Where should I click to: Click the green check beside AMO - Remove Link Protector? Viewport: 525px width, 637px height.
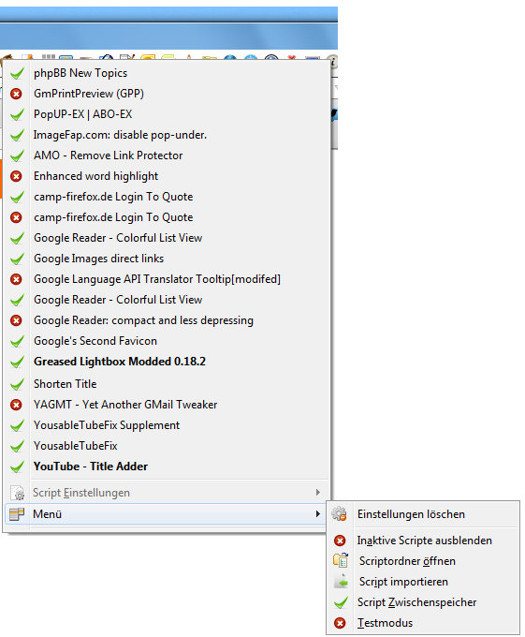pos(17,156)
